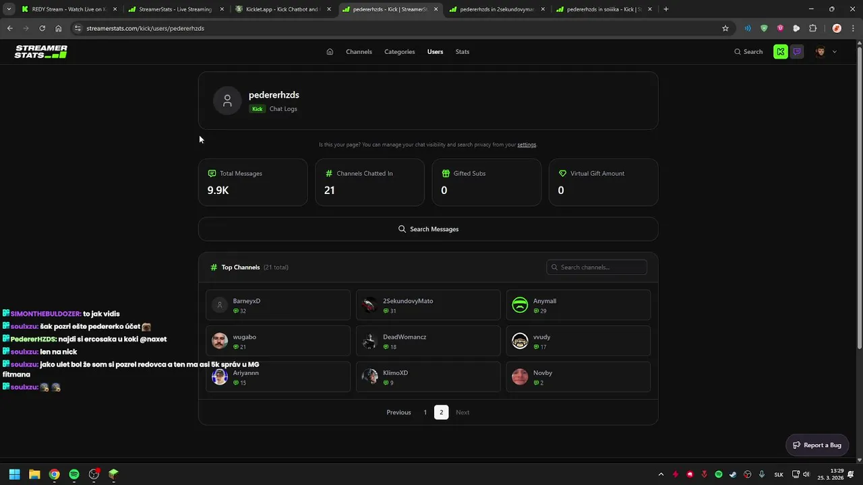
Task: Focus the Search channels input
Action: (597, 267)
